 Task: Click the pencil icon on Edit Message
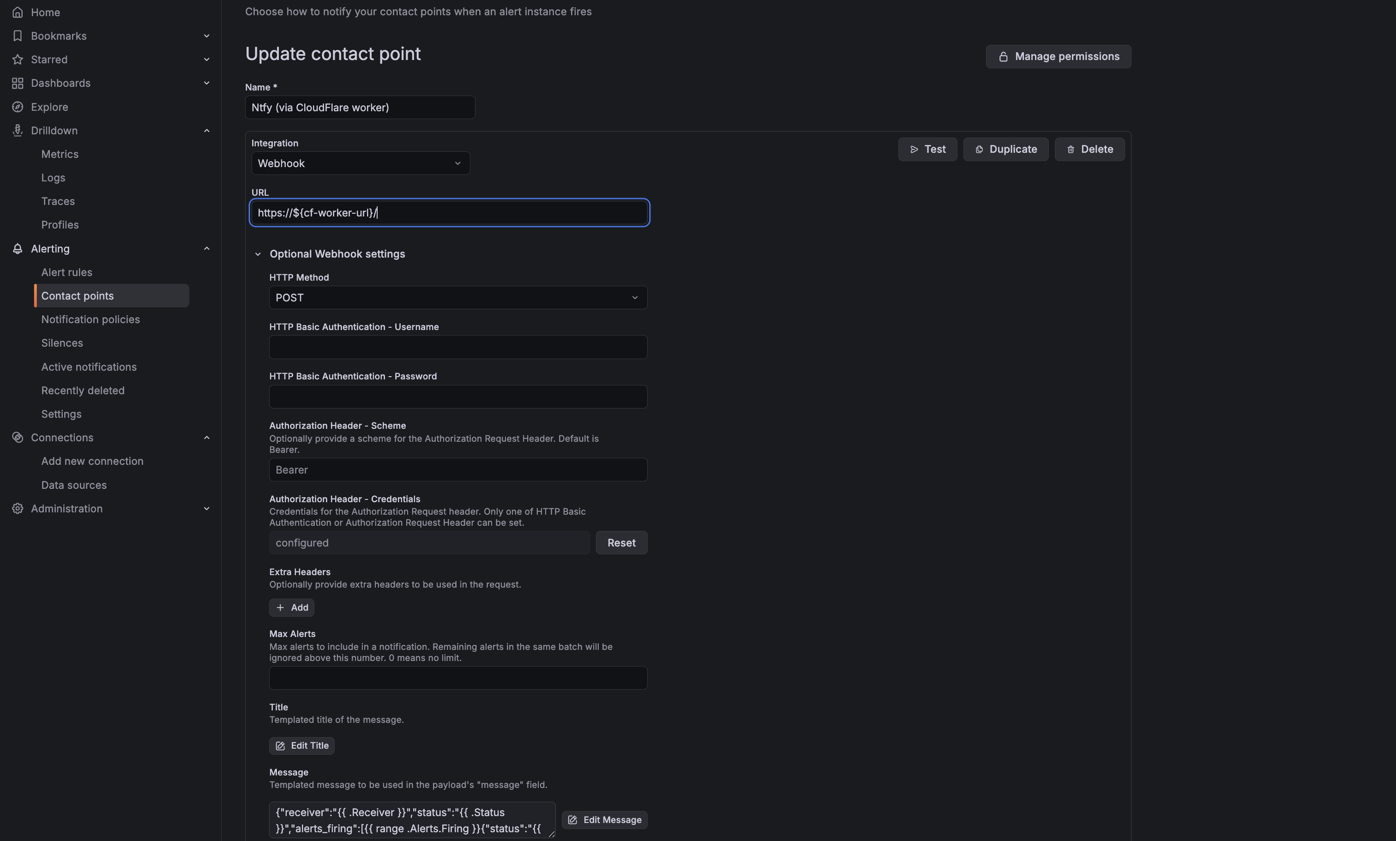(x=573, y=819)
